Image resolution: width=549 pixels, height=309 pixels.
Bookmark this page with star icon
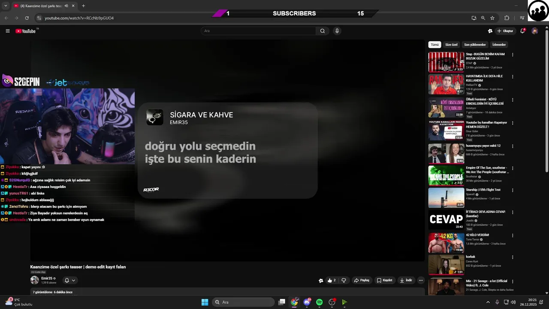click(492, 18)
